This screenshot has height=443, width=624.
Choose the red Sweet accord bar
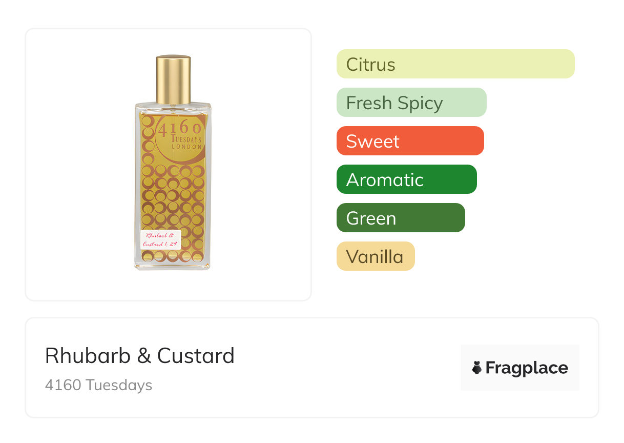coord(410,141)
